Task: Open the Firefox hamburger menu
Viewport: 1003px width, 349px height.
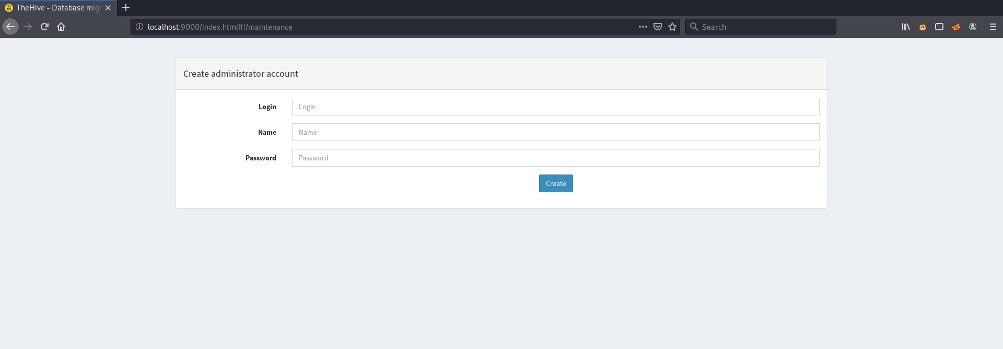Action: point(993,27)
